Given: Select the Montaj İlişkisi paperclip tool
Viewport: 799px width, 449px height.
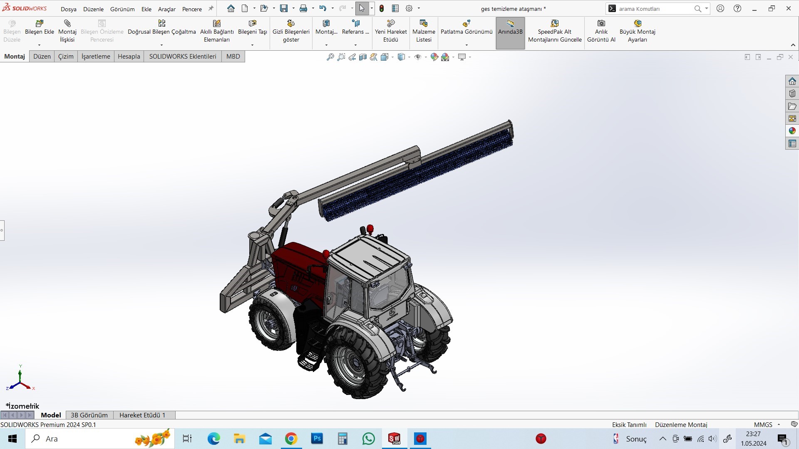Looking at the screenshot, I should coord(67,23).
